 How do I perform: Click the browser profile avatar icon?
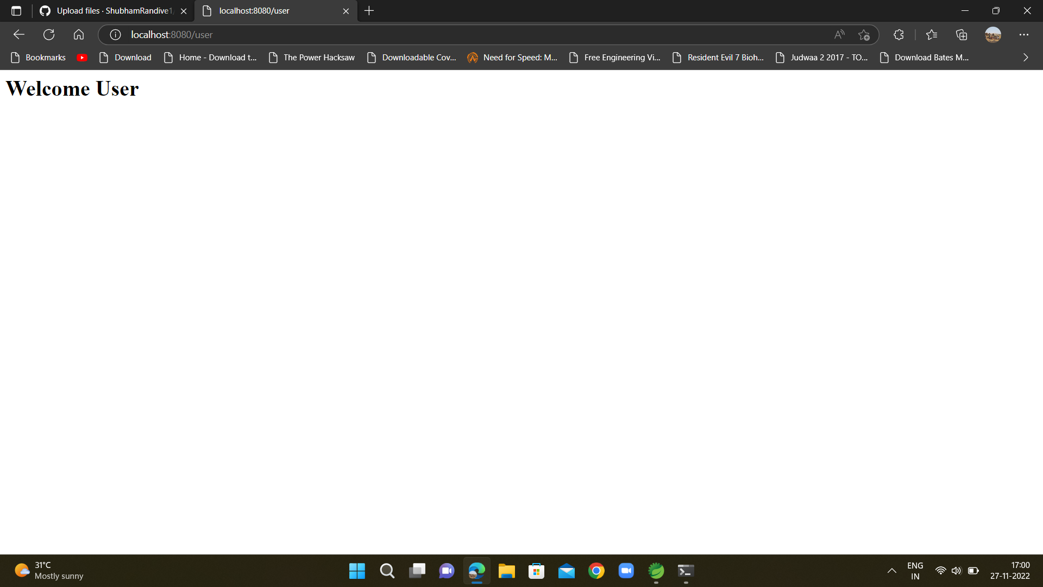pos(992,34)
